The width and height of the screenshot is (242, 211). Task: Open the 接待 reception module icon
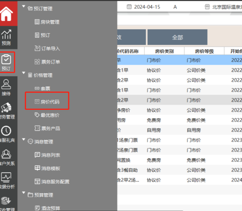[6, 87]
